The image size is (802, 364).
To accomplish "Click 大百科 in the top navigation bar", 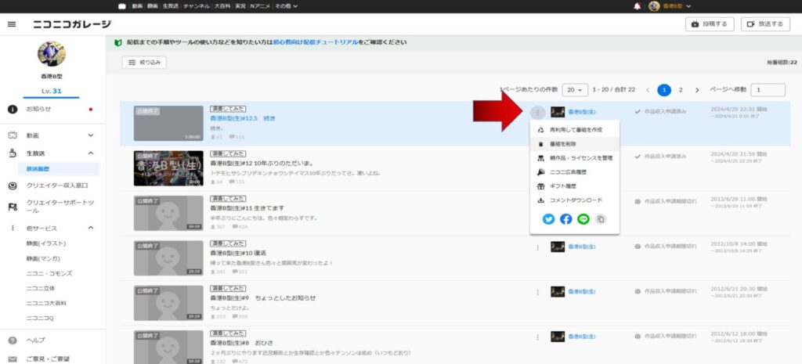I will (222, 6).
